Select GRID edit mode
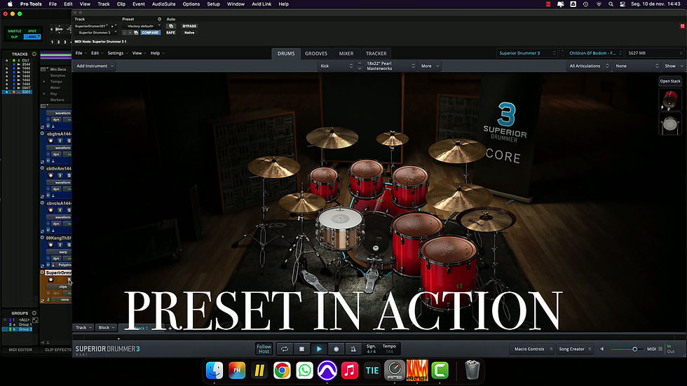The image size is (687, 386). pyautogui.click(x=32, y=36)
